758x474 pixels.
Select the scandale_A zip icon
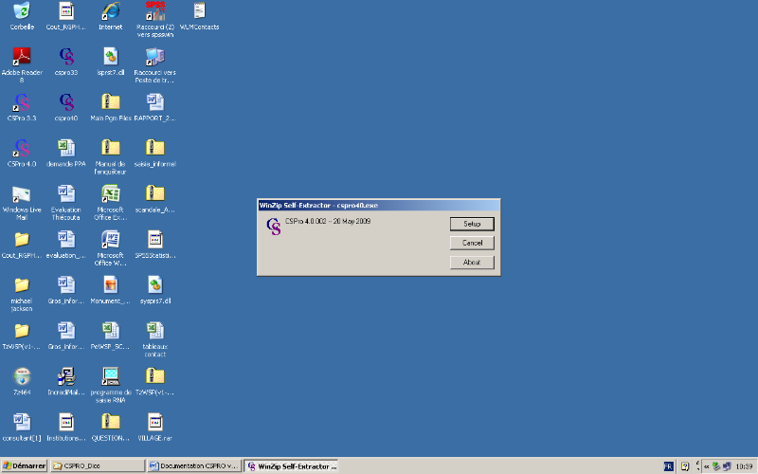(155, 198)
